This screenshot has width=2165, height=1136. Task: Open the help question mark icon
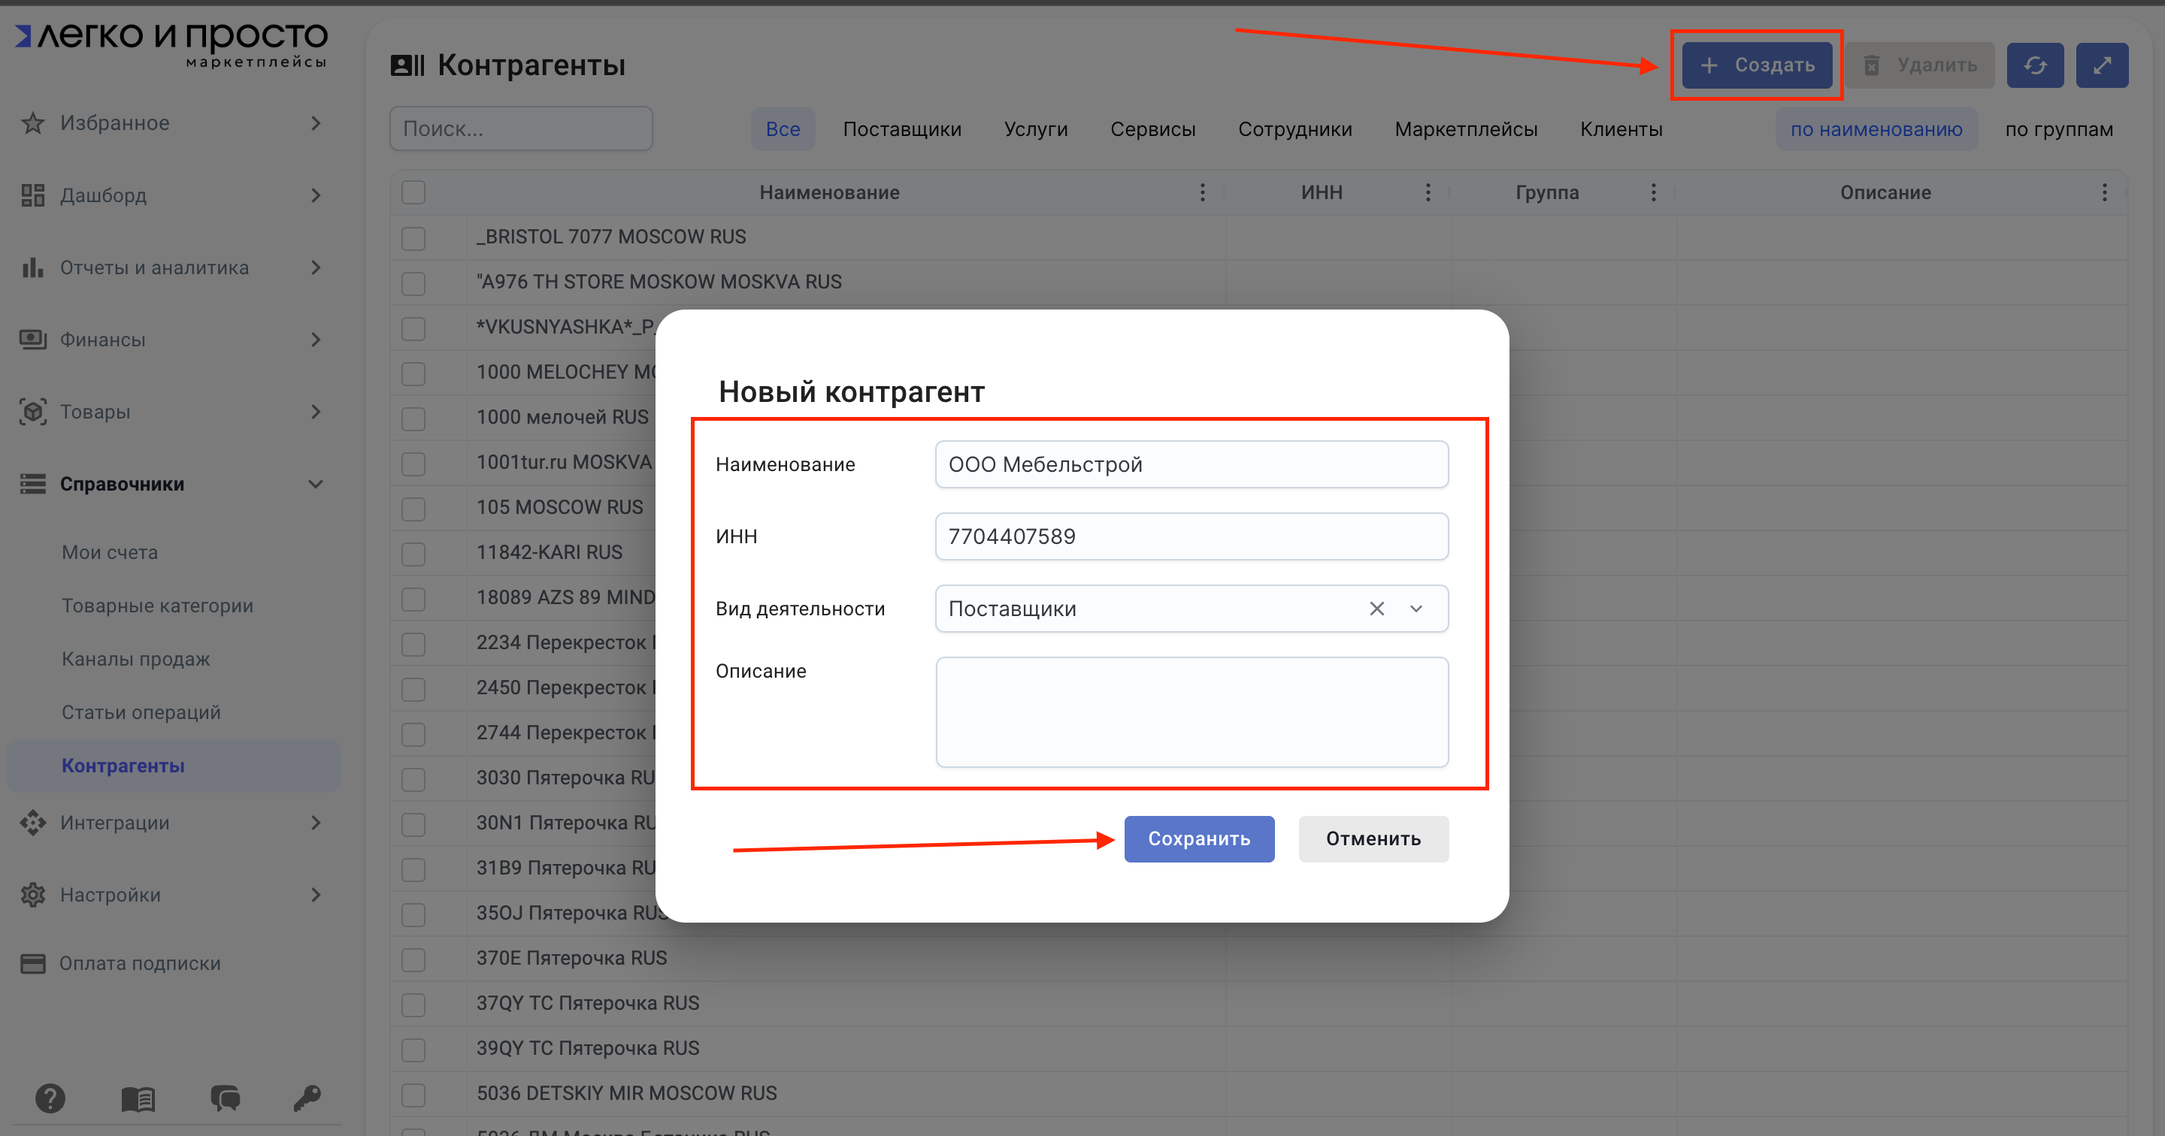[x=50, y=1098]
